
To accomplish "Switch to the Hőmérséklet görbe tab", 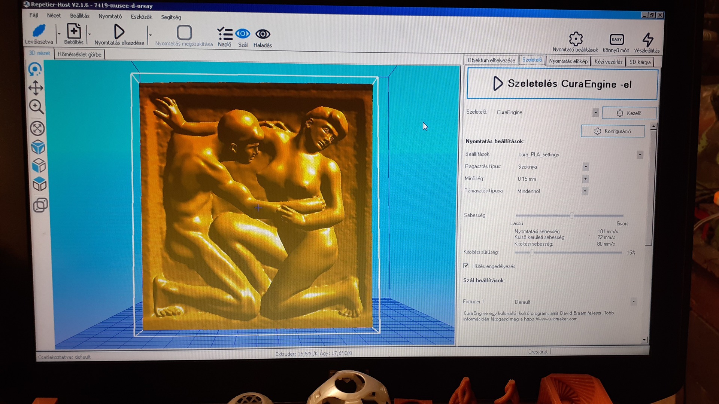I will pyautogui.click(x=79, y=54).
